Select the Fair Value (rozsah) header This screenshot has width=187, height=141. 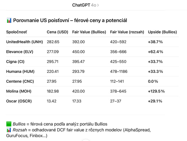click(127, 32)
